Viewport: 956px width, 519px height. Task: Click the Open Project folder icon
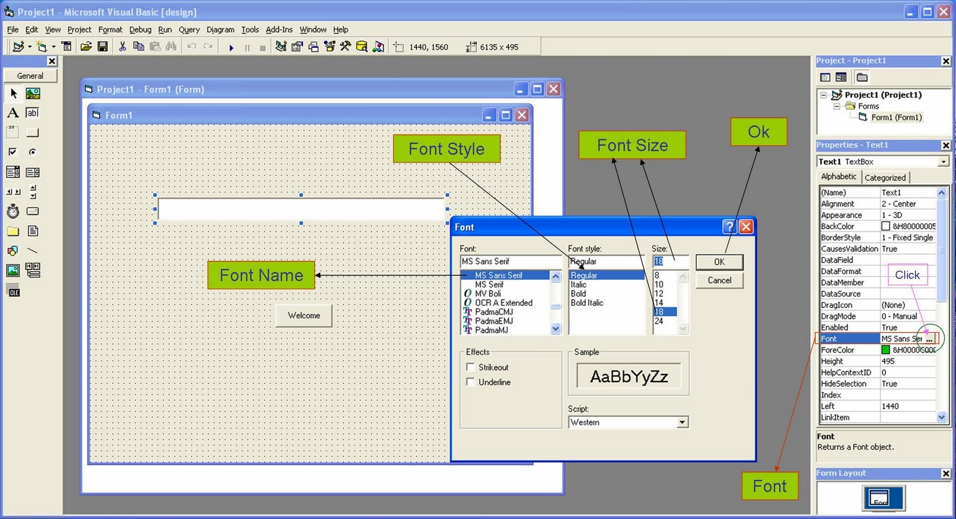[x=86, y=47]
